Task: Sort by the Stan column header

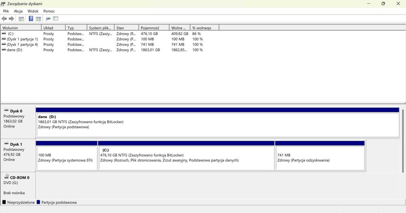Action: point(126,28)
